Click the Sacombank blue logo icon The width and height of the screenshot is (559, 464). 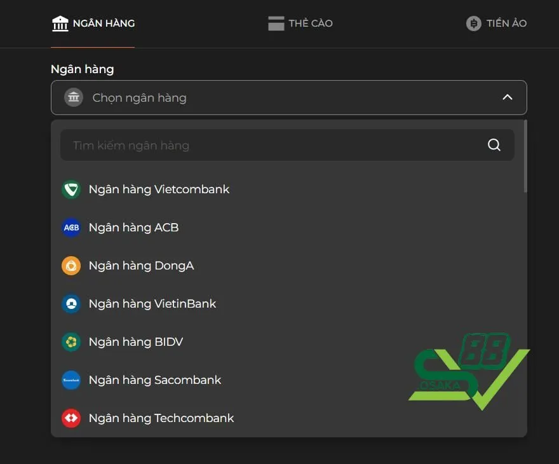tap(71, 380)
